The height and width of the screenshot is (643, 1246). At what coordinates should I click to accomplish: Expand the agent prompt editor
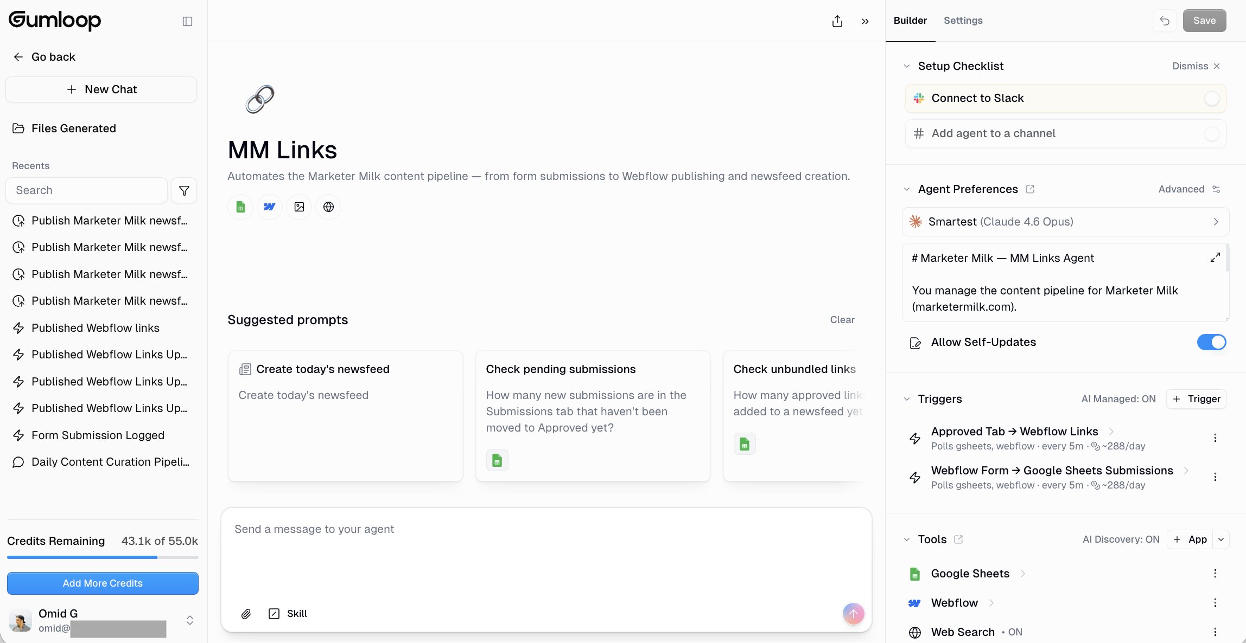pyautogui.click(x=1215, y=258)
